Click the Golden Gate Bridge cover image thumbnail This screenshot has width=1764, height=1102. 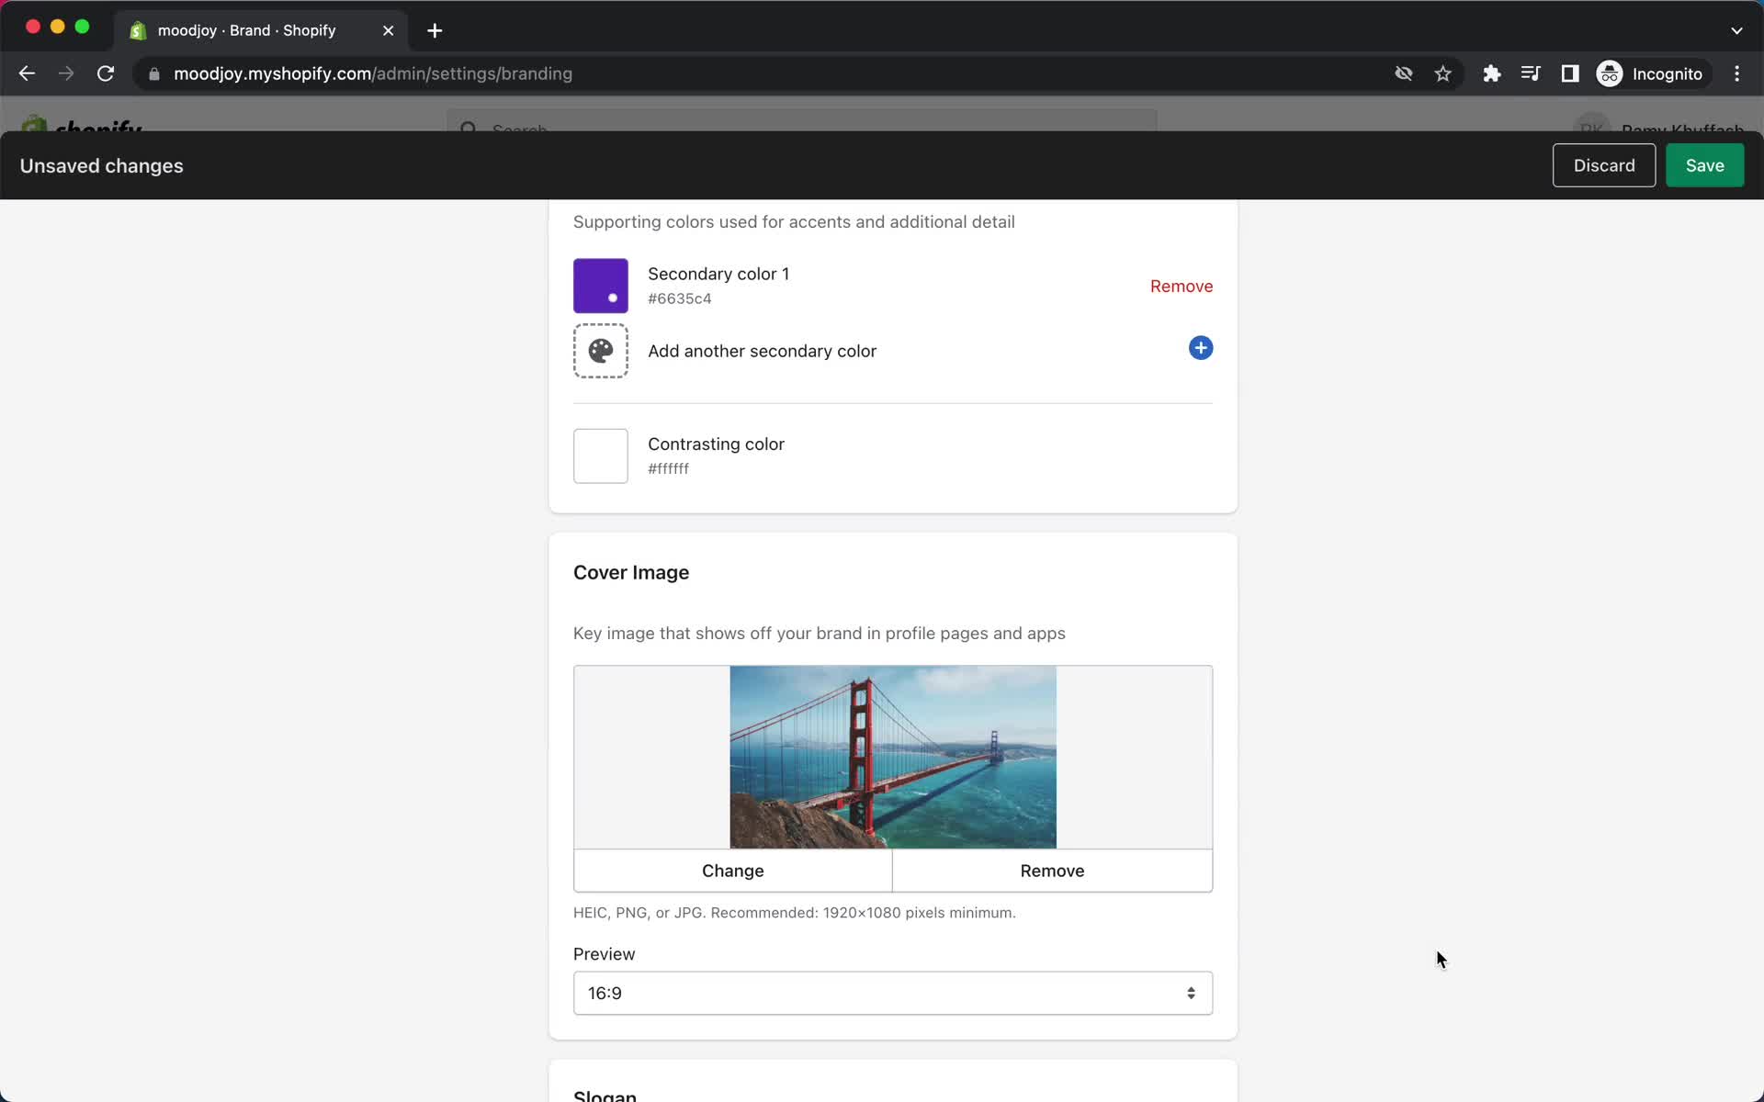891,757
